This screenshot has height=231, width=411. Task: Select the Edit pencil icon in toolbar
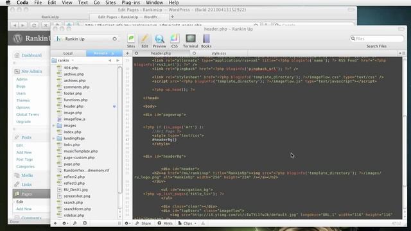click(x=144, y=41)
